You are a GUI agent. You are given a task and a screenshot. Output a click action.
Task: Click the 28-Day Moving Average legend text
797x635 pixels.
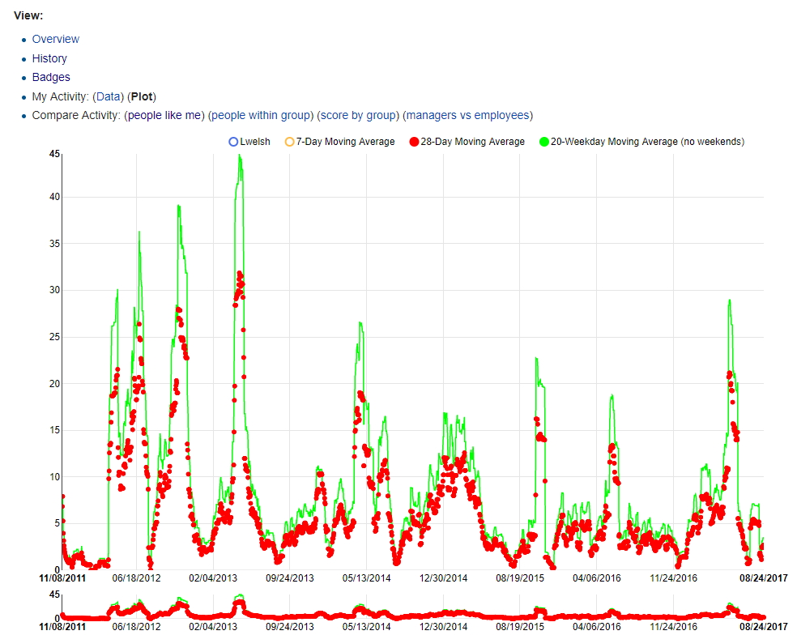pos(473,142)
